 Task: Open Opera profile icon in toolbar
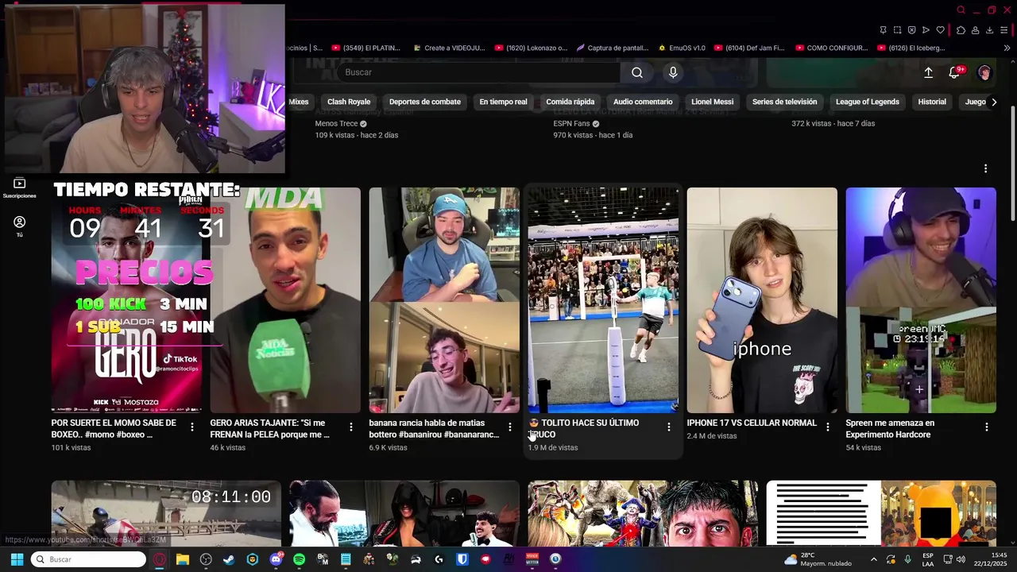(975, 30)
